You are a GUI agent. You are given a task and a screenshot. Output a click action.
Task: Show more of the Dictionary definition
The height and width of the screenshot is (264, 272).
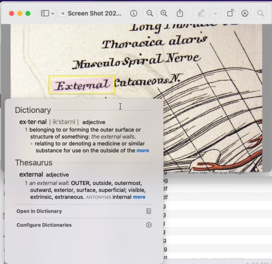tap(143, 150)
